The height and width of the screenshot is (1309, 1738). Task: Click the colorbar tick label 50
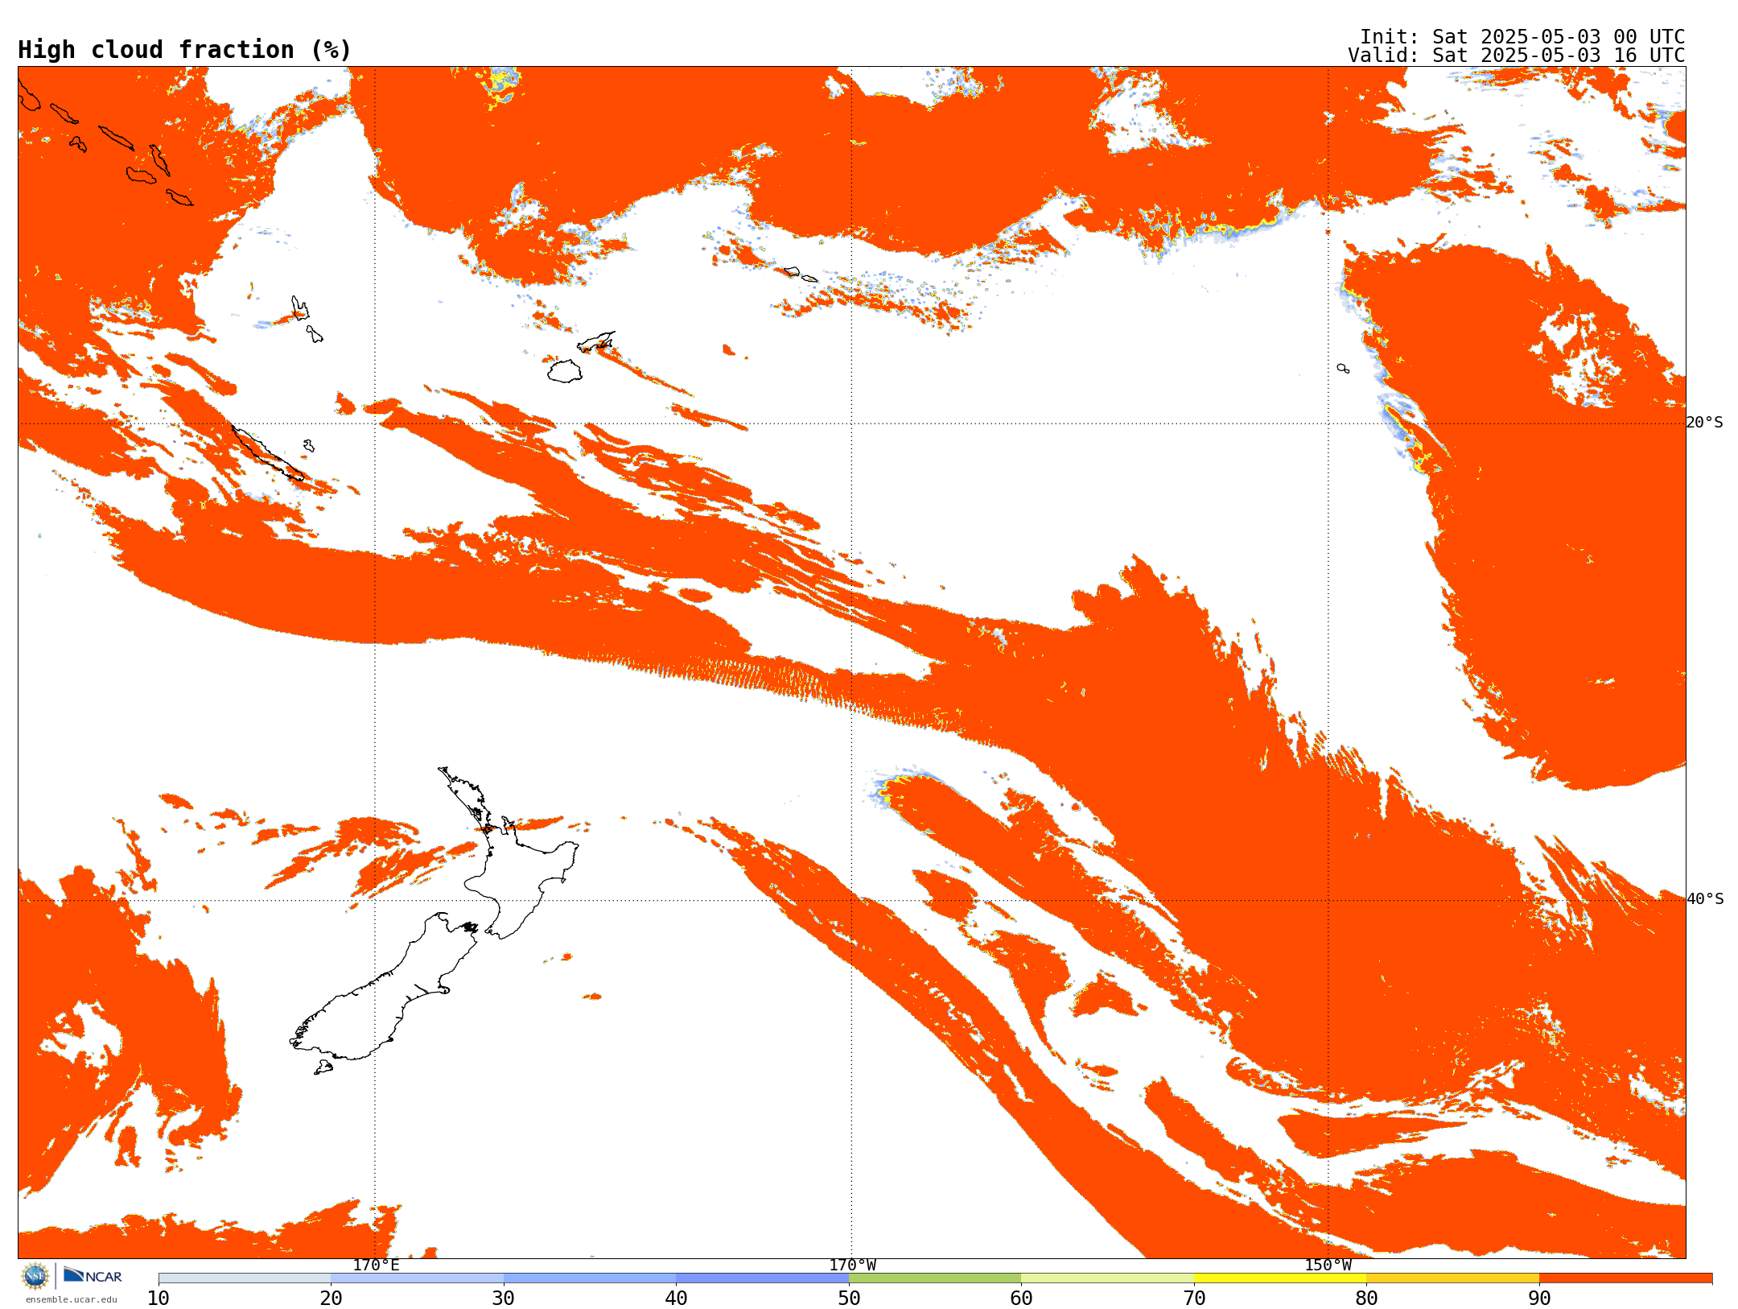pos(849,1298)
